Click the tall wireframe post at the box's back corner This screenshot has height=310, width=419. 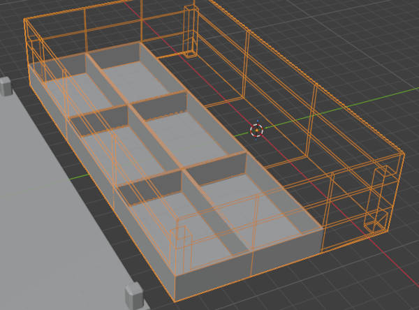click(x=191, y=31)
